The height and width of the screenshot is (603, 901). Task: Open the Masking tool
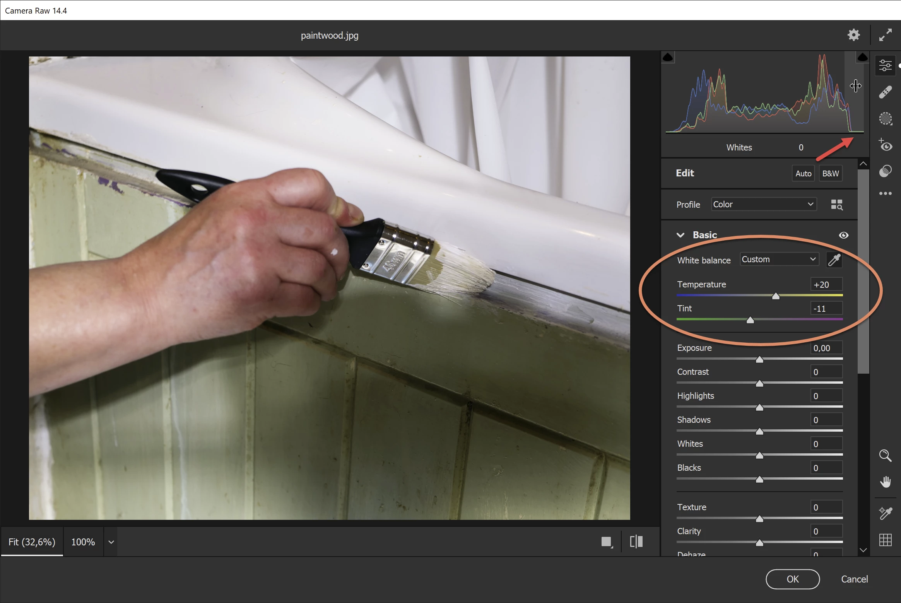tap(885, 118)
